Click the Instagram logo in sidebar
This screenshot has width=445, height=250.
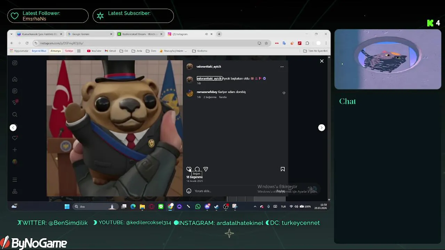pyautogui.click(x=15, y=63)
